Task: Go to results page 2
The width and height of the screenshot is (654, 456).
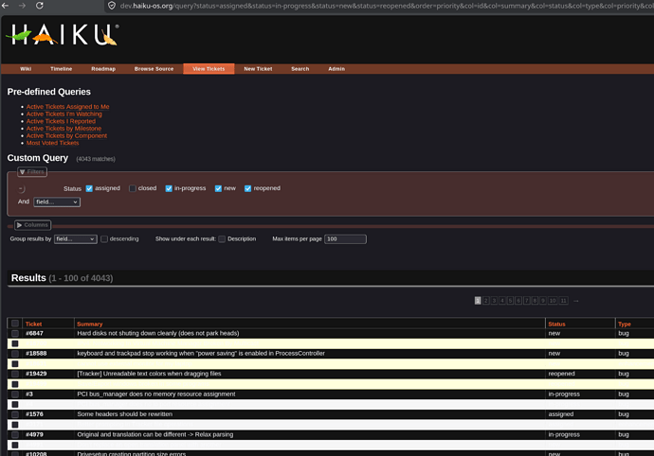Action: (x=486, y=301)
